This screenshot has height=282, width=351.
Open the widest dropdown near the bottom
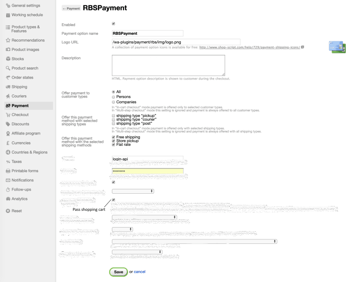(194, 241)
